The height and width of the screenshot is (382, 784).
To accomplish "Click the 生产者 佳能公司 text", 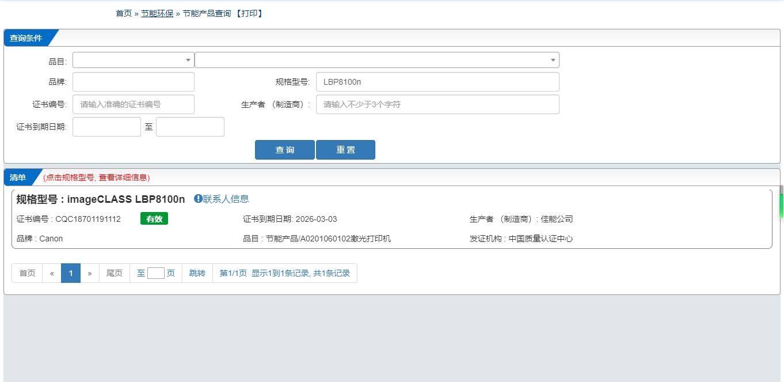I will point(521,219).
